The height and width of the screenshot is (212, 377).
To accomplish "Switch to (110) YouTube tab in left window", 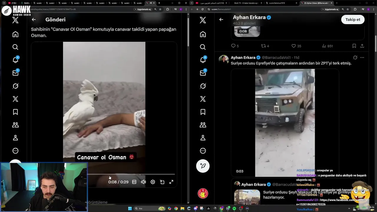I will tap(12, 3).
